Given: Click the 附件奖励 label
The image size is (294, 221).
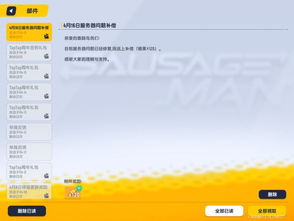Looking at the screenshot, I should pyautogui.click(x=73, y=181).
